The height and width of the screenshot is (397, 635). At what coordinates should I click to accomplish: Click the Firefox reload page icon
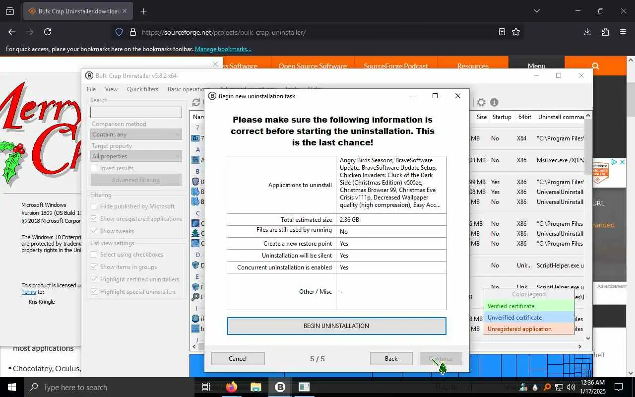(48, 32)
